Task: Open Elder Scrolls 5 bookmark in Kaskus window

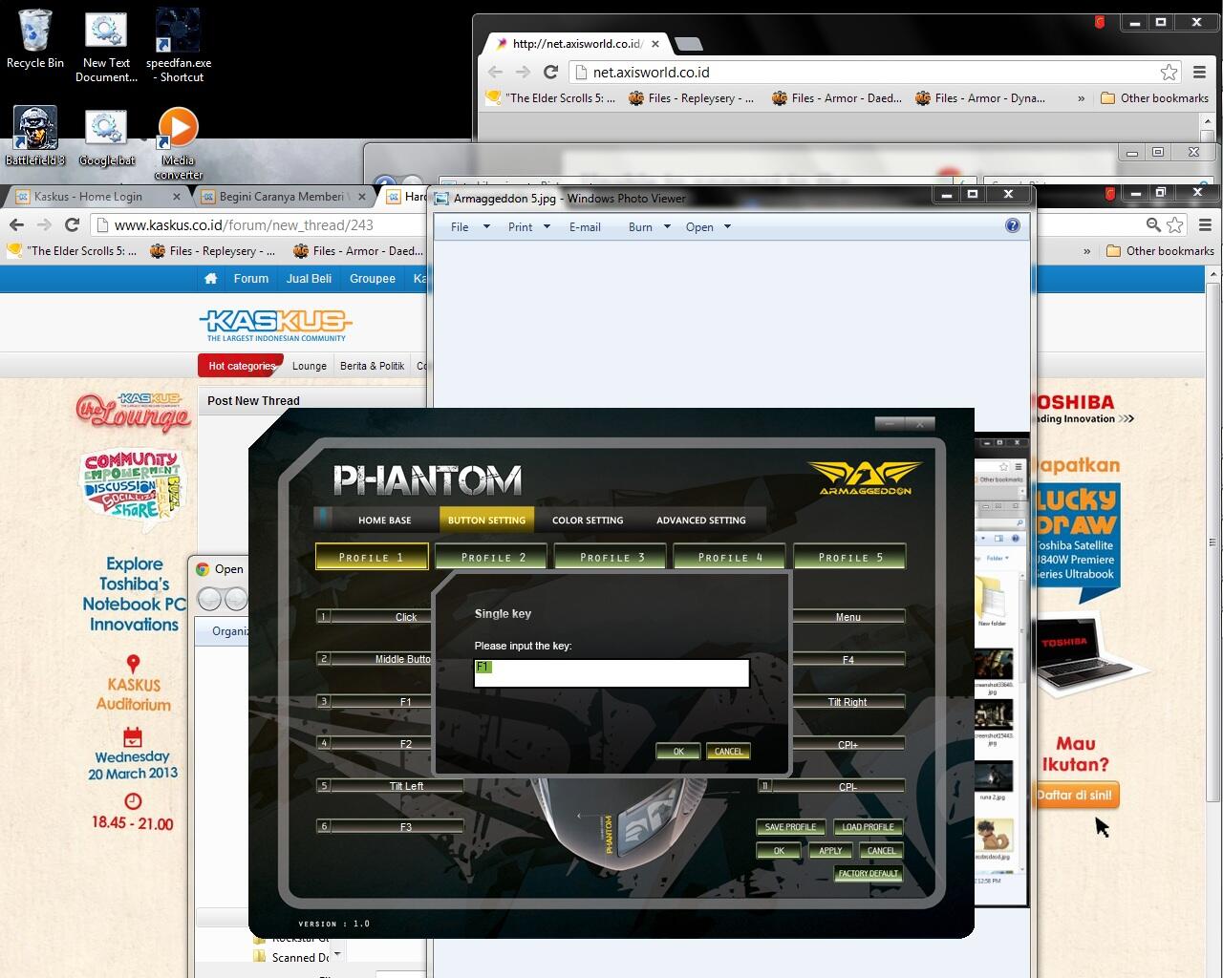Action: 73,251
